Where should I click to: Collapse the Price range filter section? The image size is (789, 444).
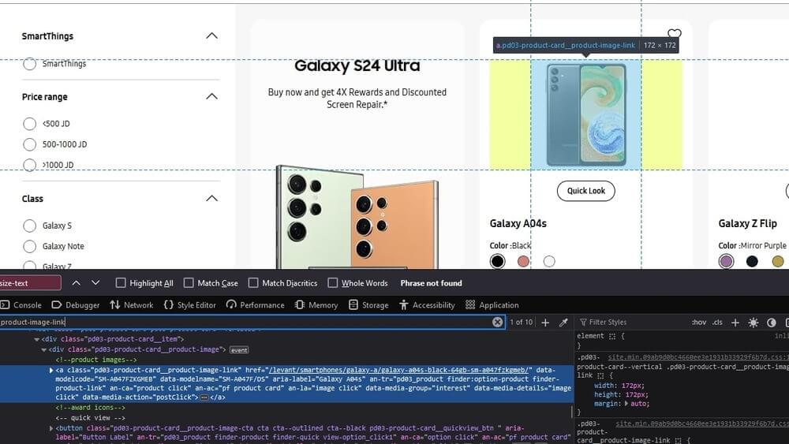click(211, 97)
